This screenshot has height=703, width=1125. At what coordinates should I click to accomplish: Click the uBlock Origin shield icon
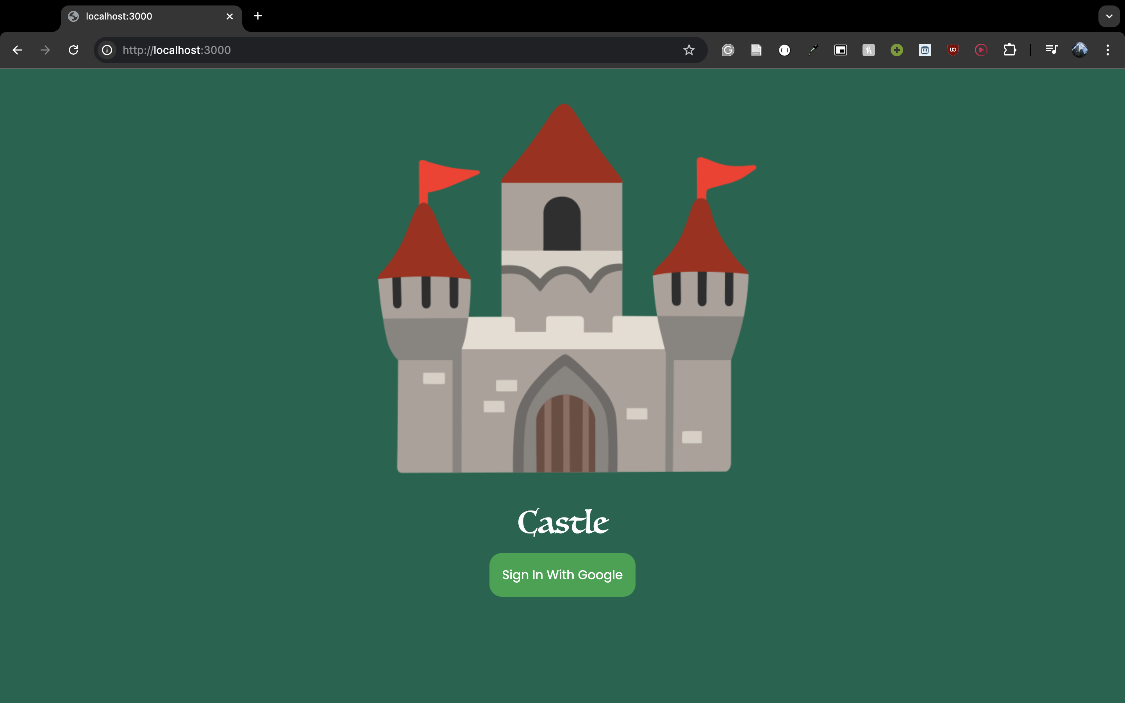tap(953, 50)
